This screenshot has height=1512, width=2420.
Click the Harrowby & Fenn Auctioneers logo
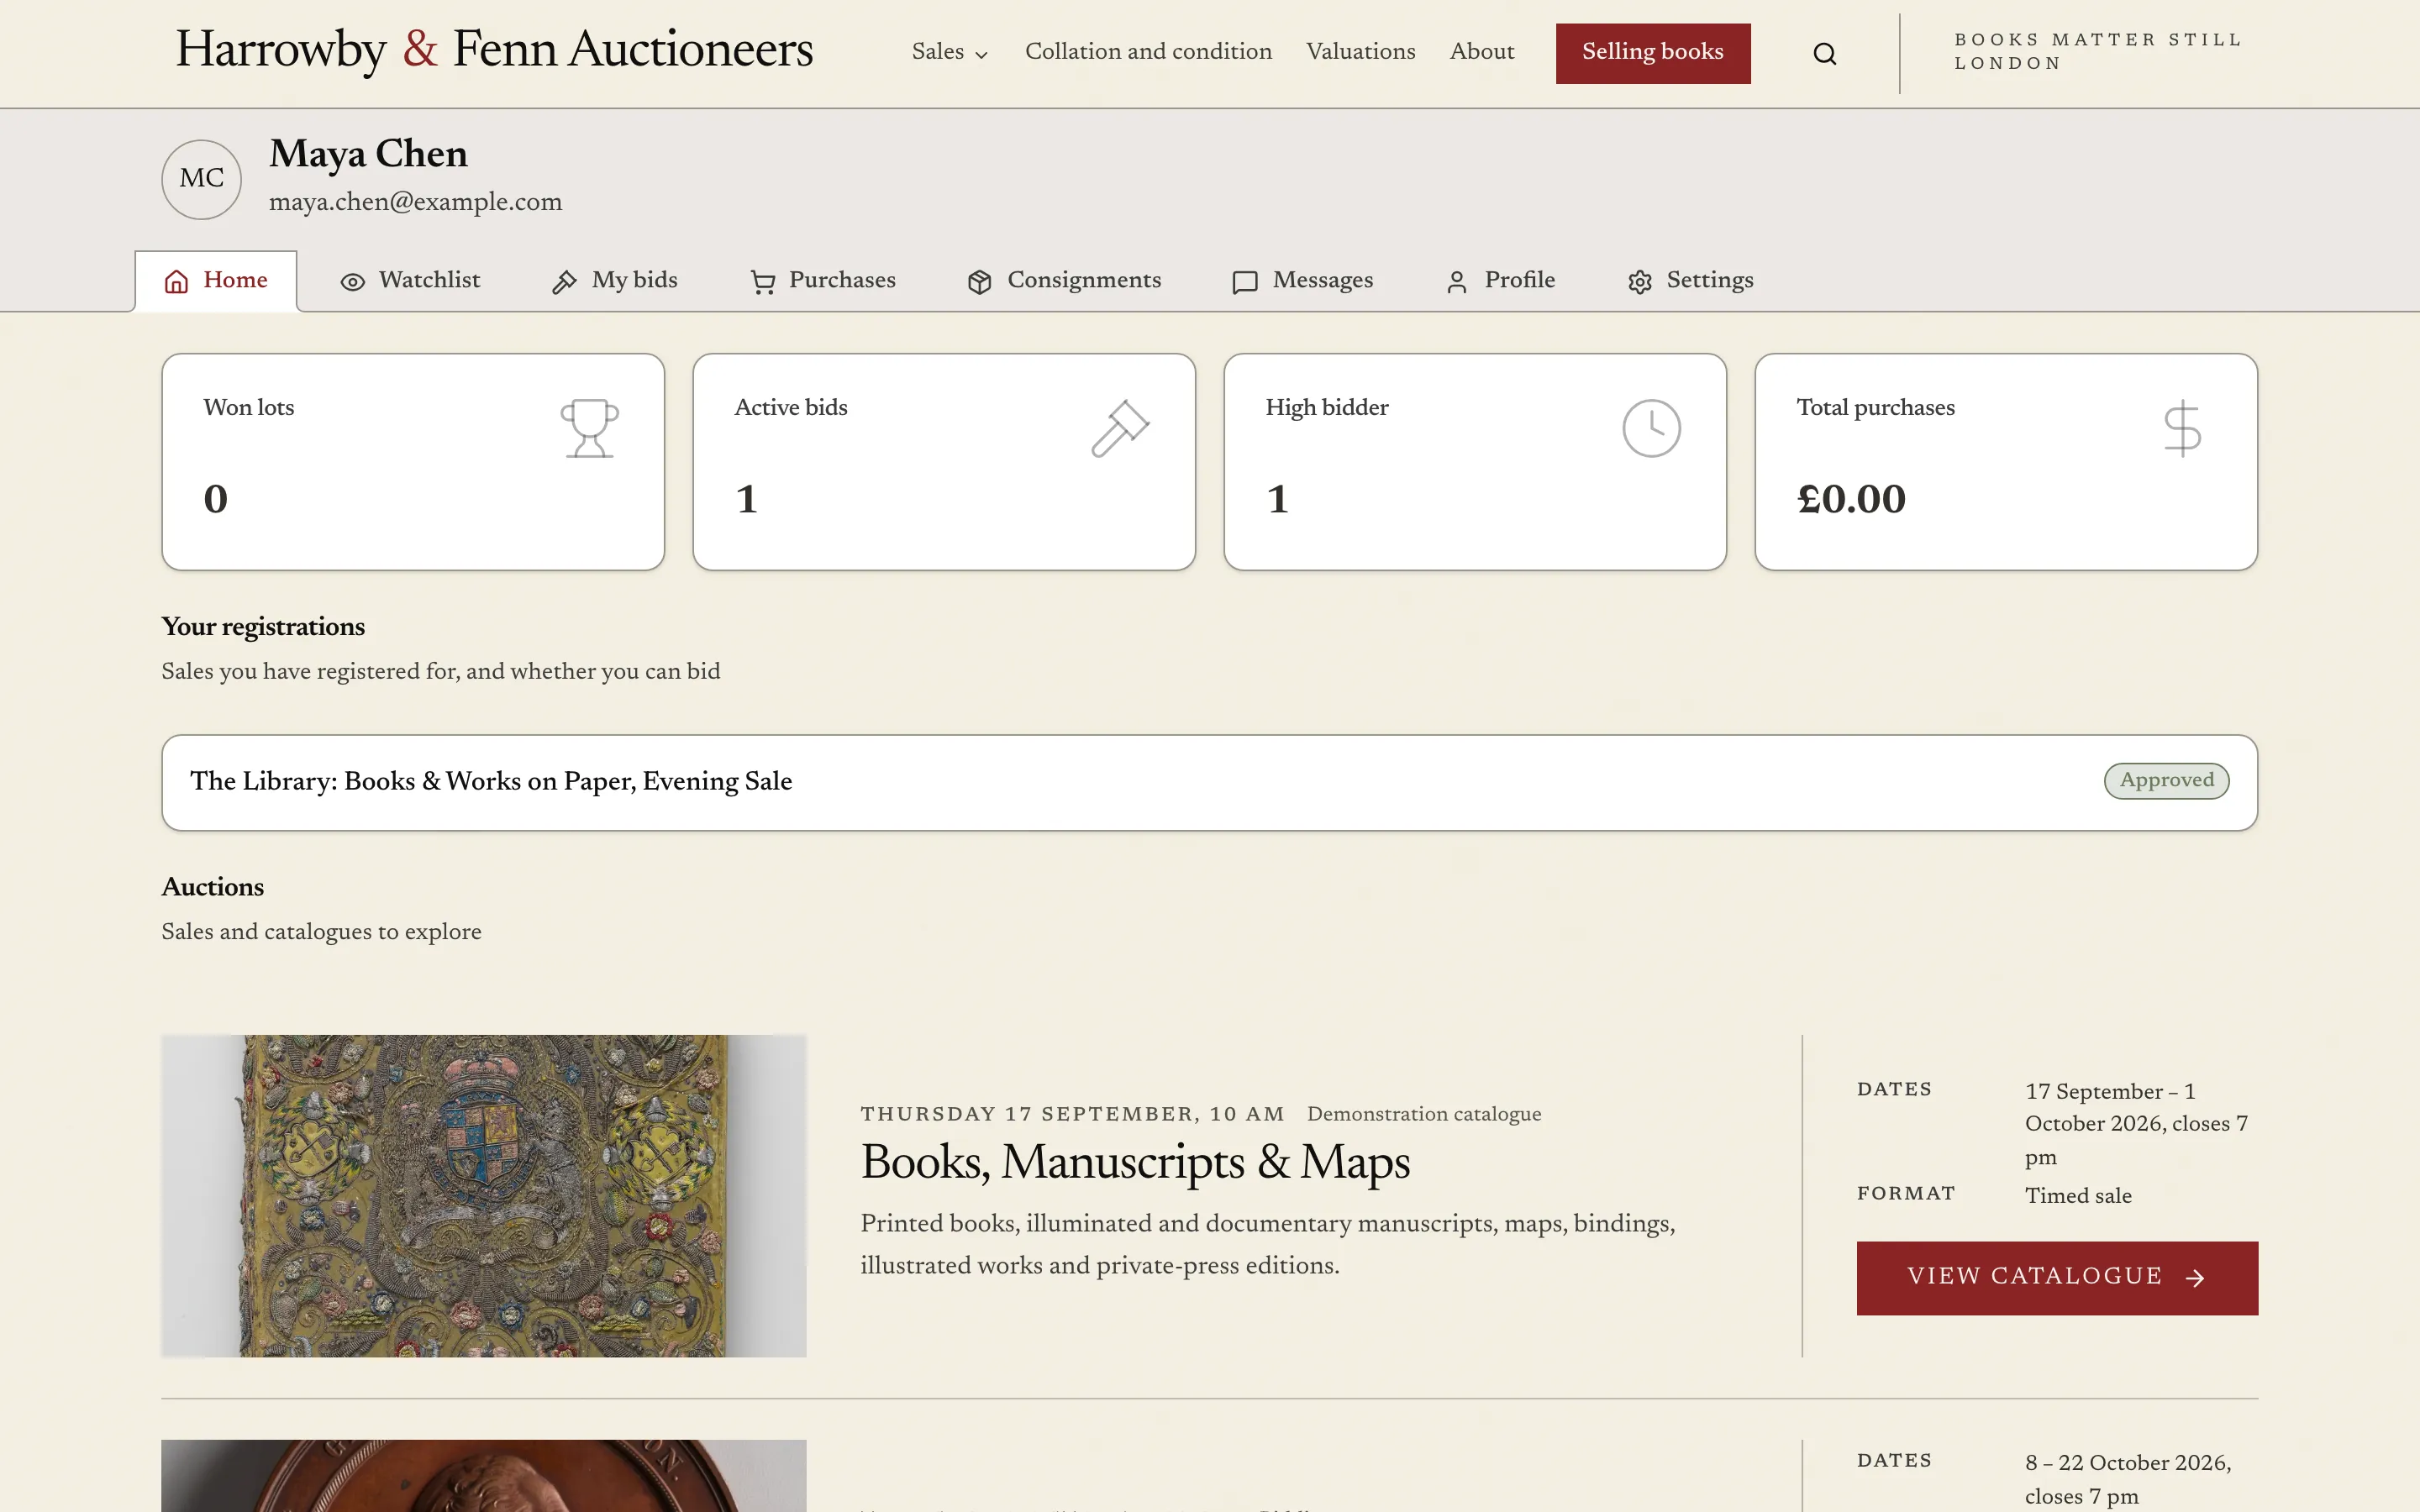(x=494, y=50)
